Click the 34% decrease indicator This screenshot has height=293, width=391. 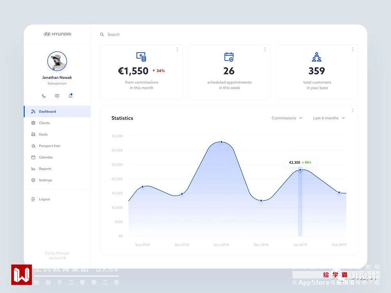coord(159,71)
